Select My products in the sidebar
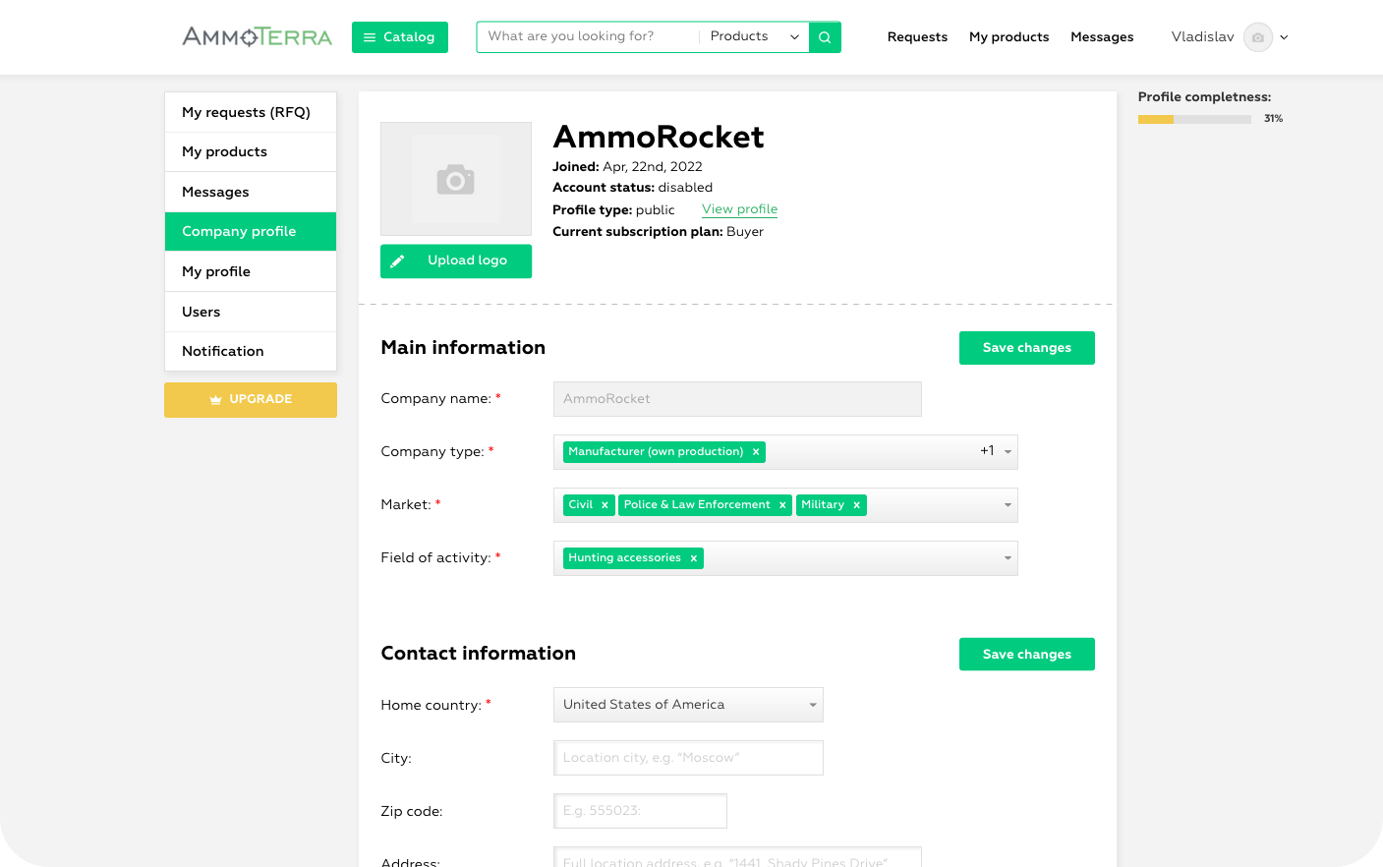This screenshot has width=1383, height=867. (x=251, y=152)
